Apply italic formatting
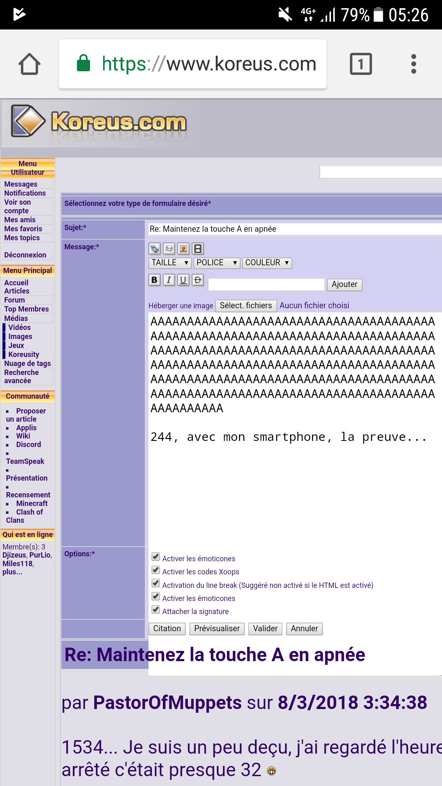 (x=169, y=280)
